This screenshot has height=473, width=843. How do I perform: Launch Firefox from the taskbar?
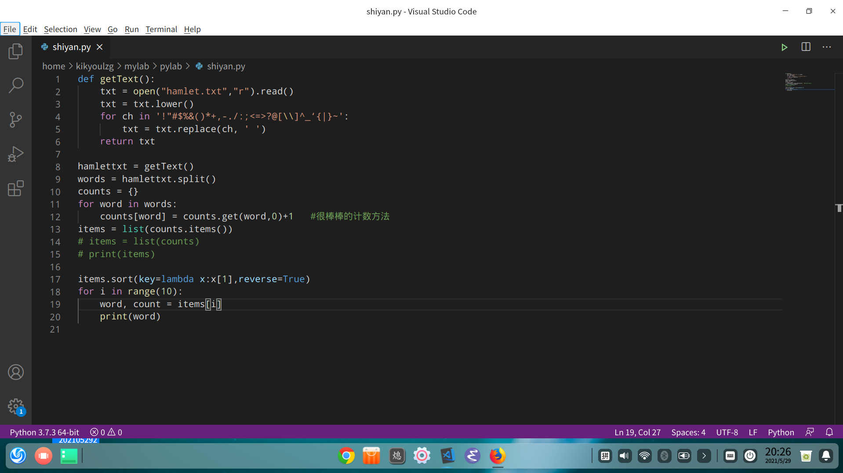498,456
